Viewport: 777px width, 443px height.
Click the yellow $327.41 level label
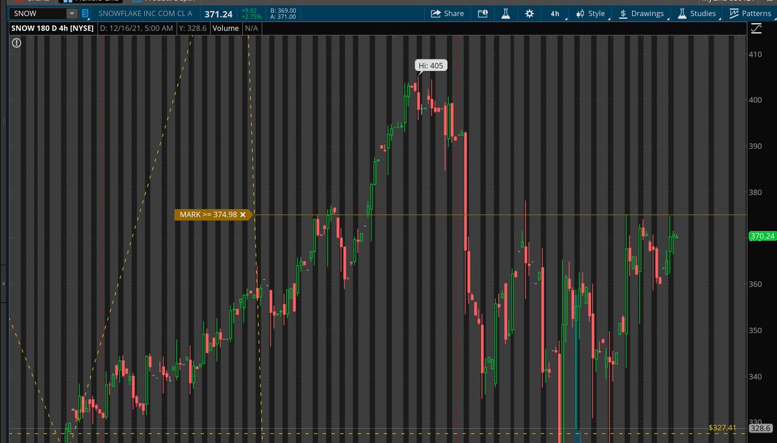point(722,427)
